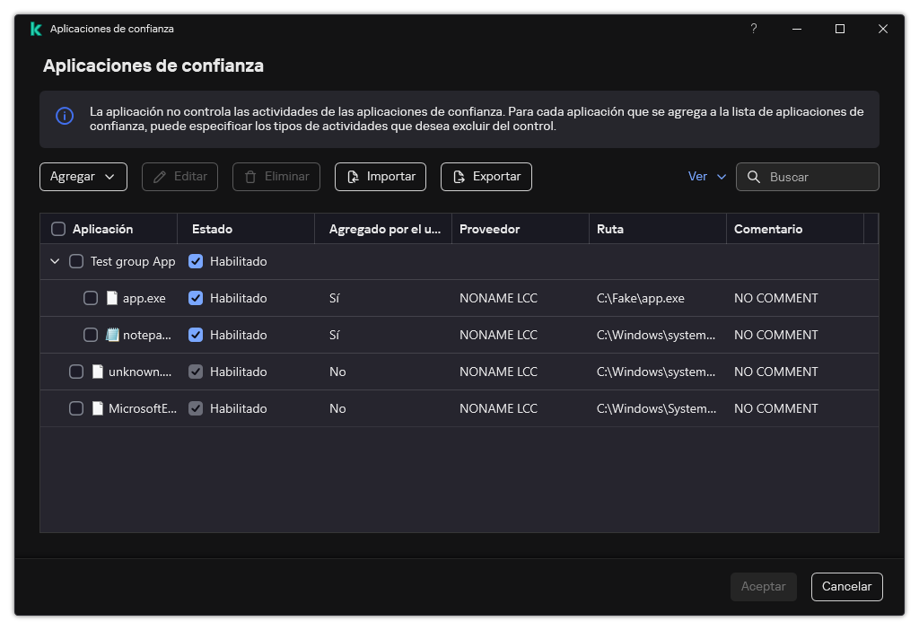
Task: Click the Importar document icon
Action: [x=353, y=177]
